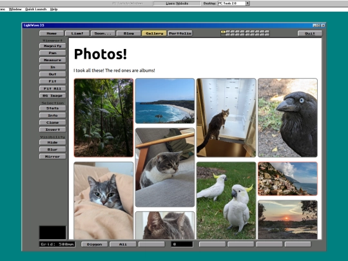Open the sunset over water photo
This screenshot has height=261, width=348.
tap(287, 220)
